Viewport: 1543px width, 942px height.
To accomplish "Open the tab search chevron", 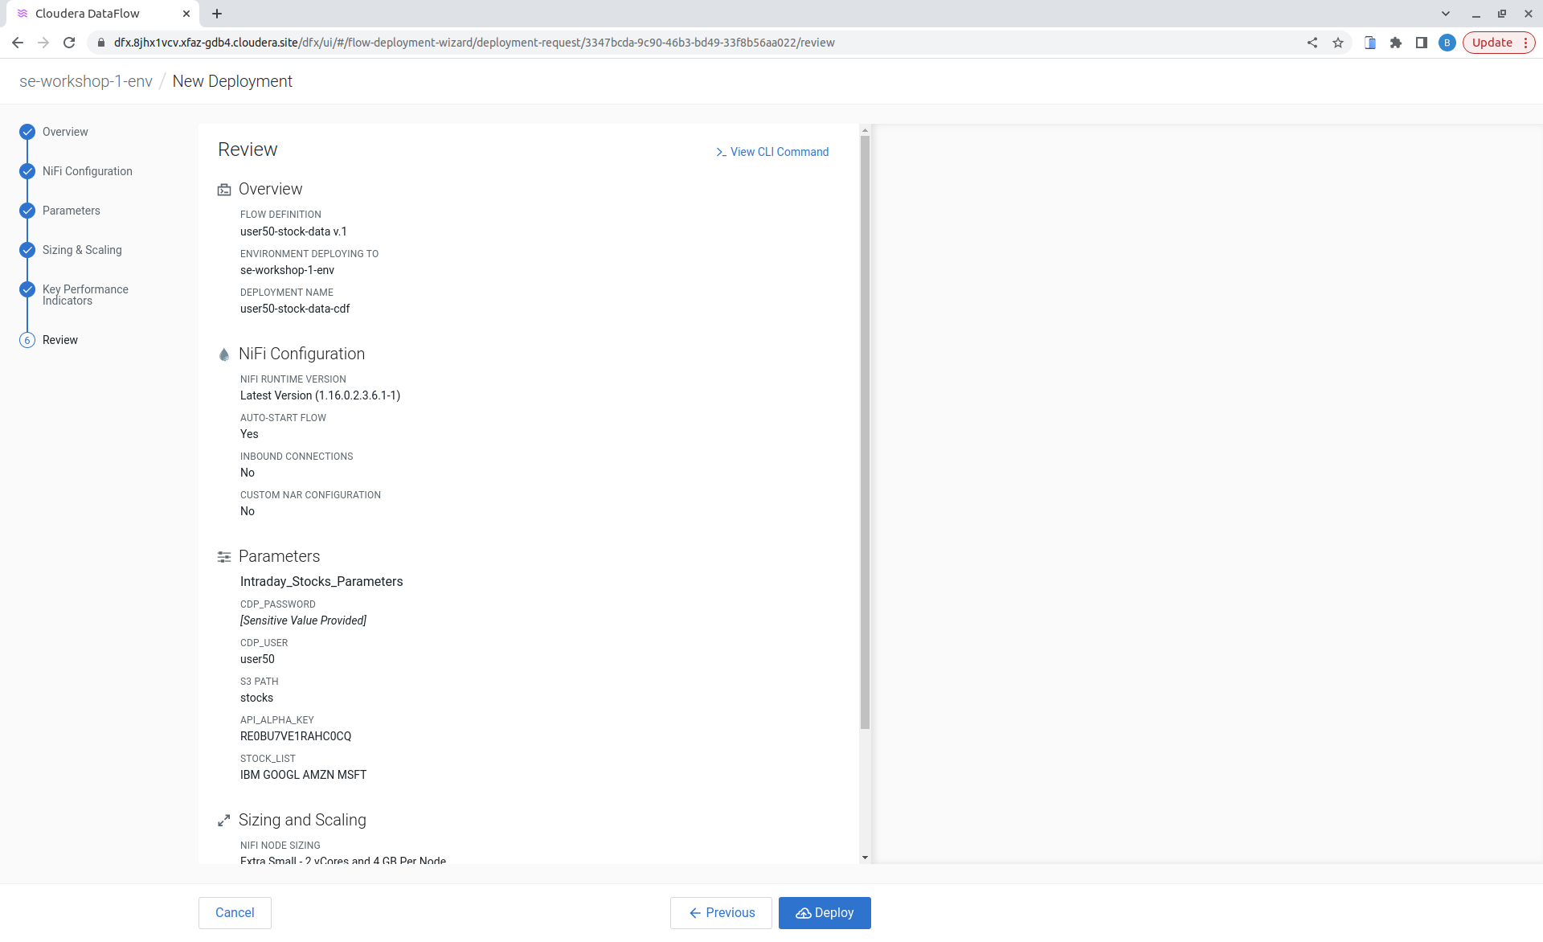I will [x=1446, y=14].
